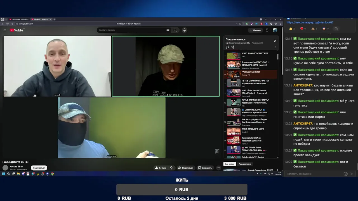Image resolution: width=358 pixels, height=201 pixels.
Task: Click the Сохранить save button
Action: pos(205,168)
